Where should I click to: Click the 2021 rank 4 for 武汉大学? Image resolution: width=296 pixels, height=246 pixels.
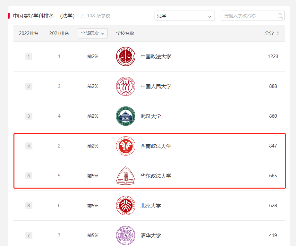pyautogui.click(x=59, y=116)
